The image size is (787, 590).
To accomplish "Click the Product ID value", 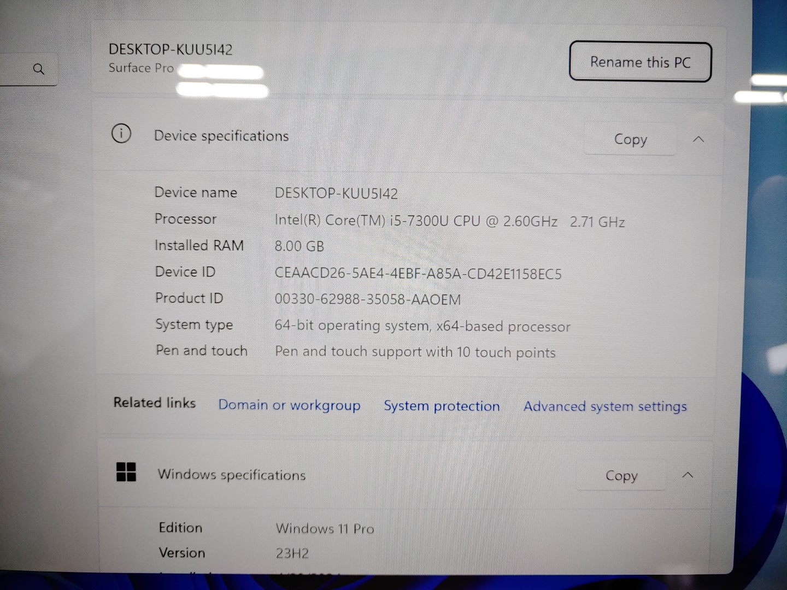I will [368, 299].
